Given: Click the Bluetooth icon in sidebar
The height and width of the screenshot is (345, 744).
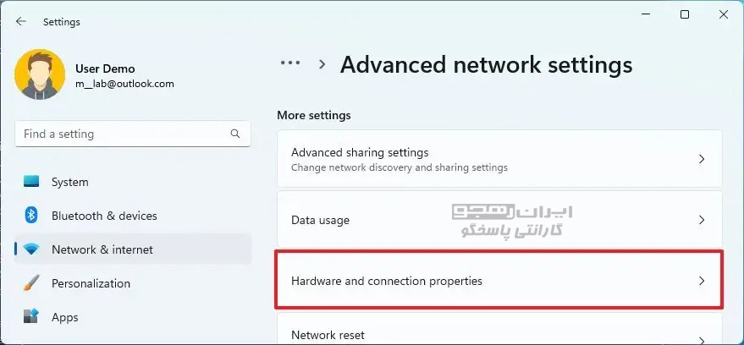Looking at the screenshot, I should [x=31, y=216].
